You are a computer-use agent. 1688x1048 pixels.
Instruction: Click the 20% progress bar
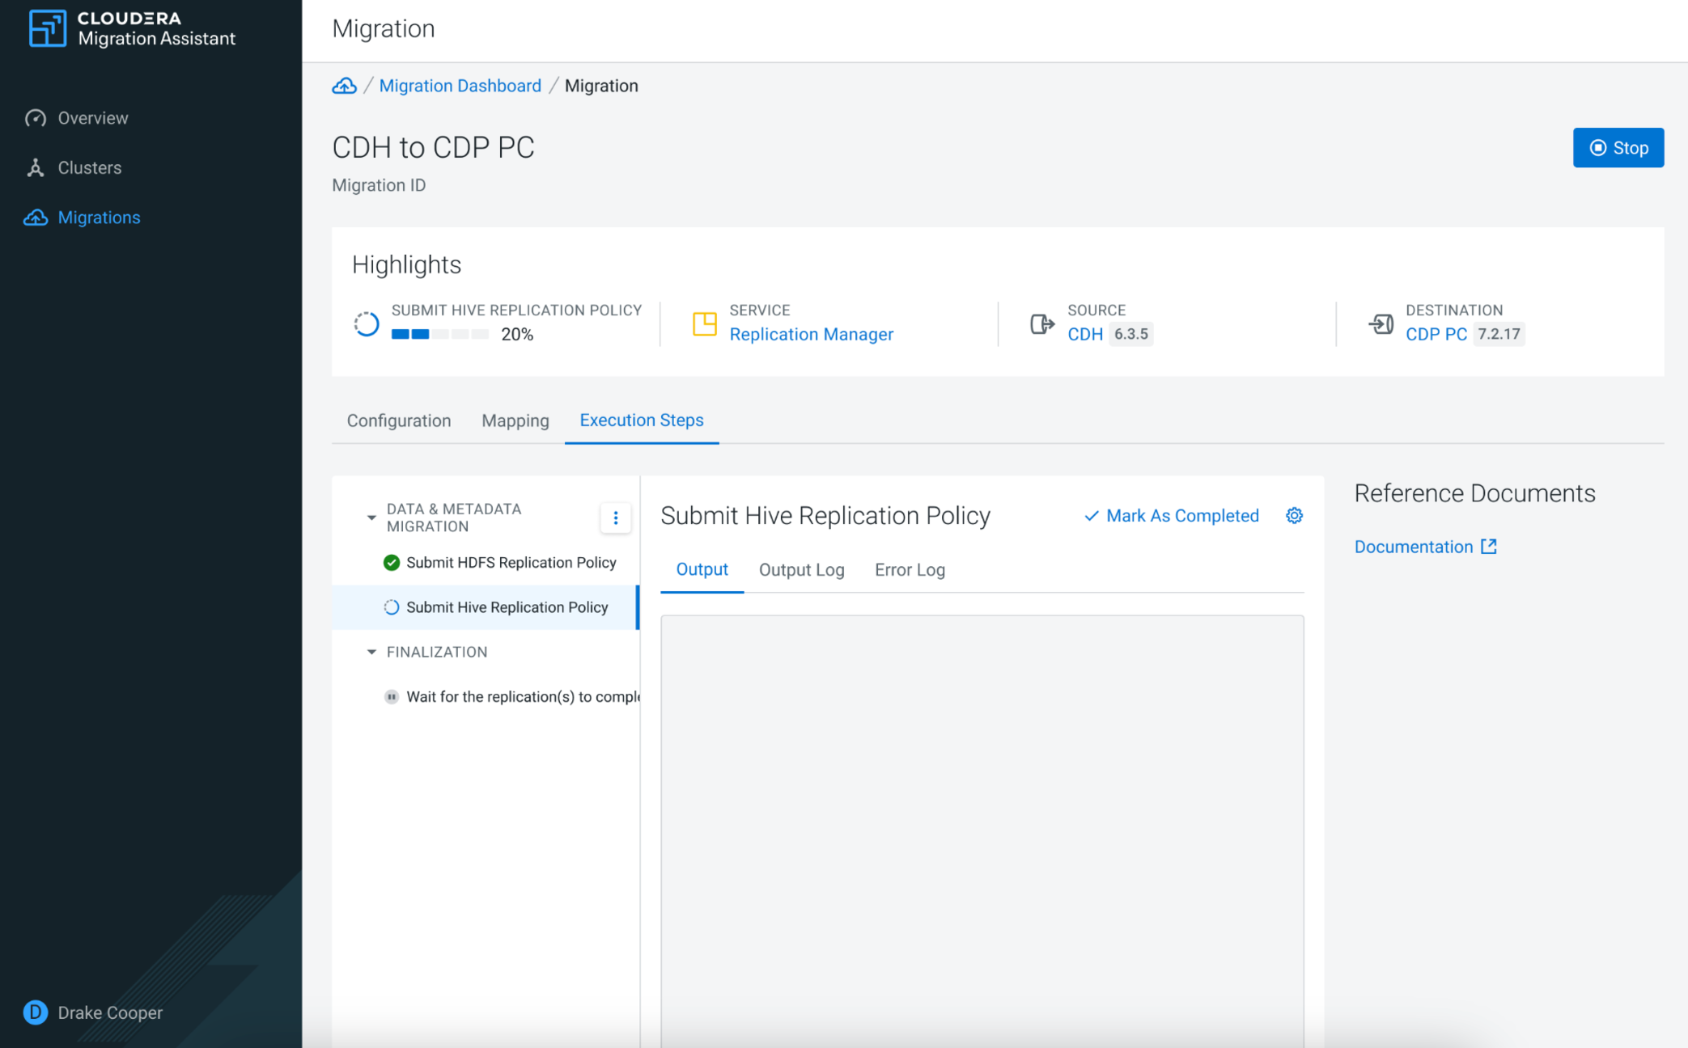pyautogui.click(x=440, y=334)
